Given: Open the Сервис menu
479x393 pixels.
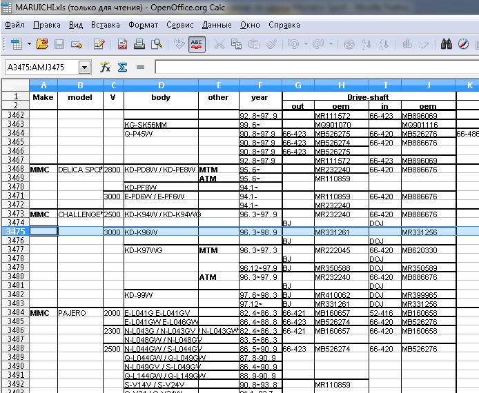Looking at the screenshot, I should [x=179, y=25].
